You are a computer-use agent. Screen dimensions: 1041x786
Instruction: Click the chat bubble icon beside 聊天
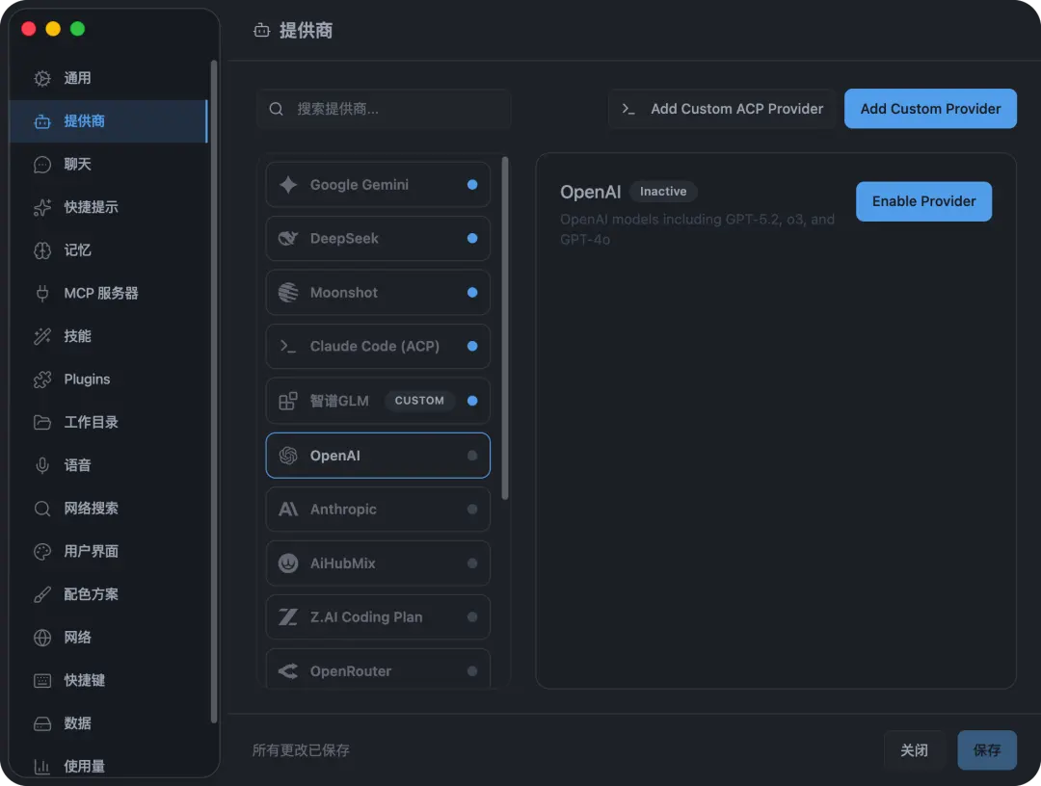click(x=42, y=165)
